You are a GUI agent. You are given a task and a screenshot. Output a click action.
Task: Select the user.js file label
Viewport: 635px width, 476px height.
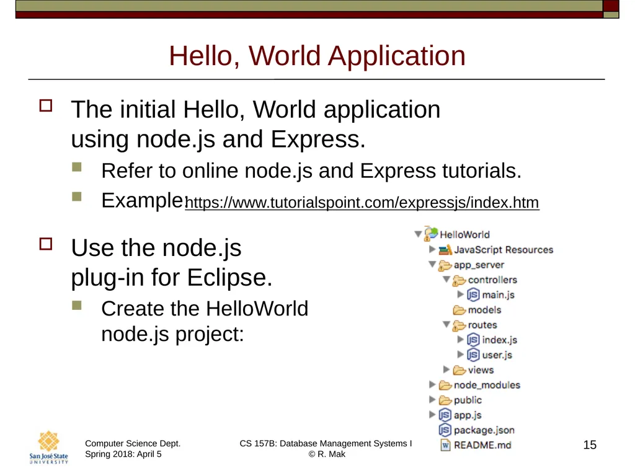point(497,355)
